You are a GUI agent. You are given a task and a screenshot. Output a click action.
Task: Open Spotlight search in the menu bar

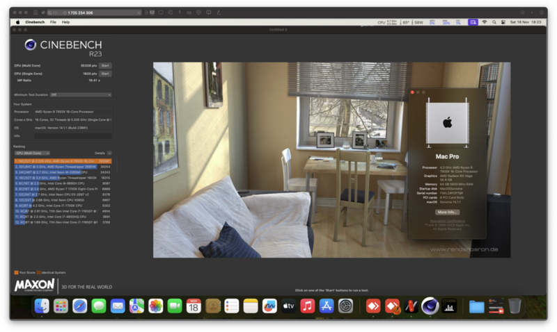click(494, 22)
